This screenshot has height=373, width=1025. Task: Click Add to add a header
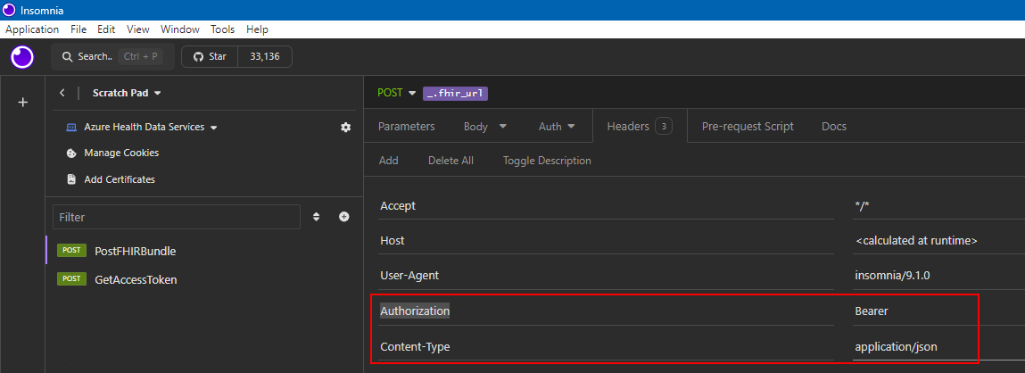pos(389,161)
